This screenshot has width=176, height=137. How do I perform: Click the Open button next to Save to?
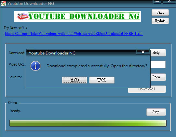coord(158,77)
